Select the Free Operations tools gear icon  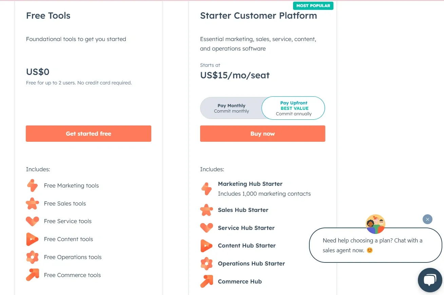pyautogui.click(x=32, y=257)
